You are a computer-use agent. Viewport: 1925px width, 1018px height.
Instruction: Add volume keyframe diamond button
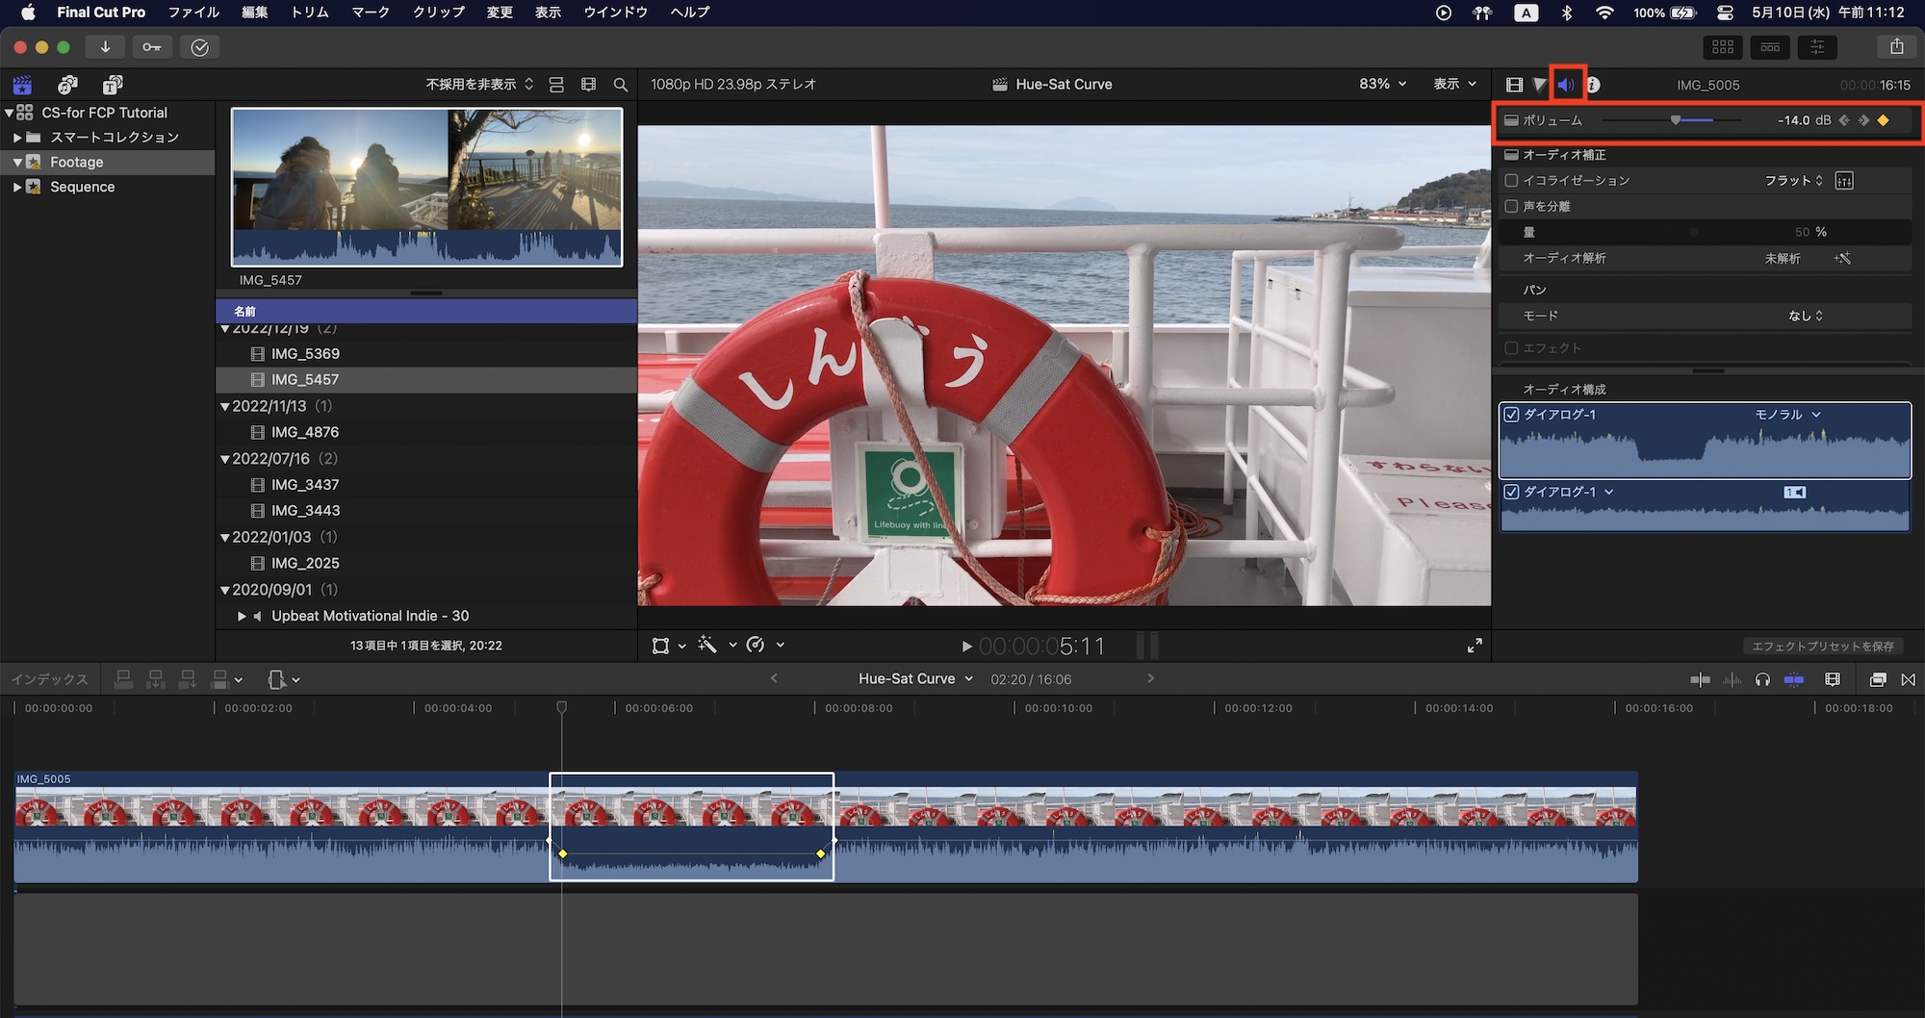(x=1884, y=120)
